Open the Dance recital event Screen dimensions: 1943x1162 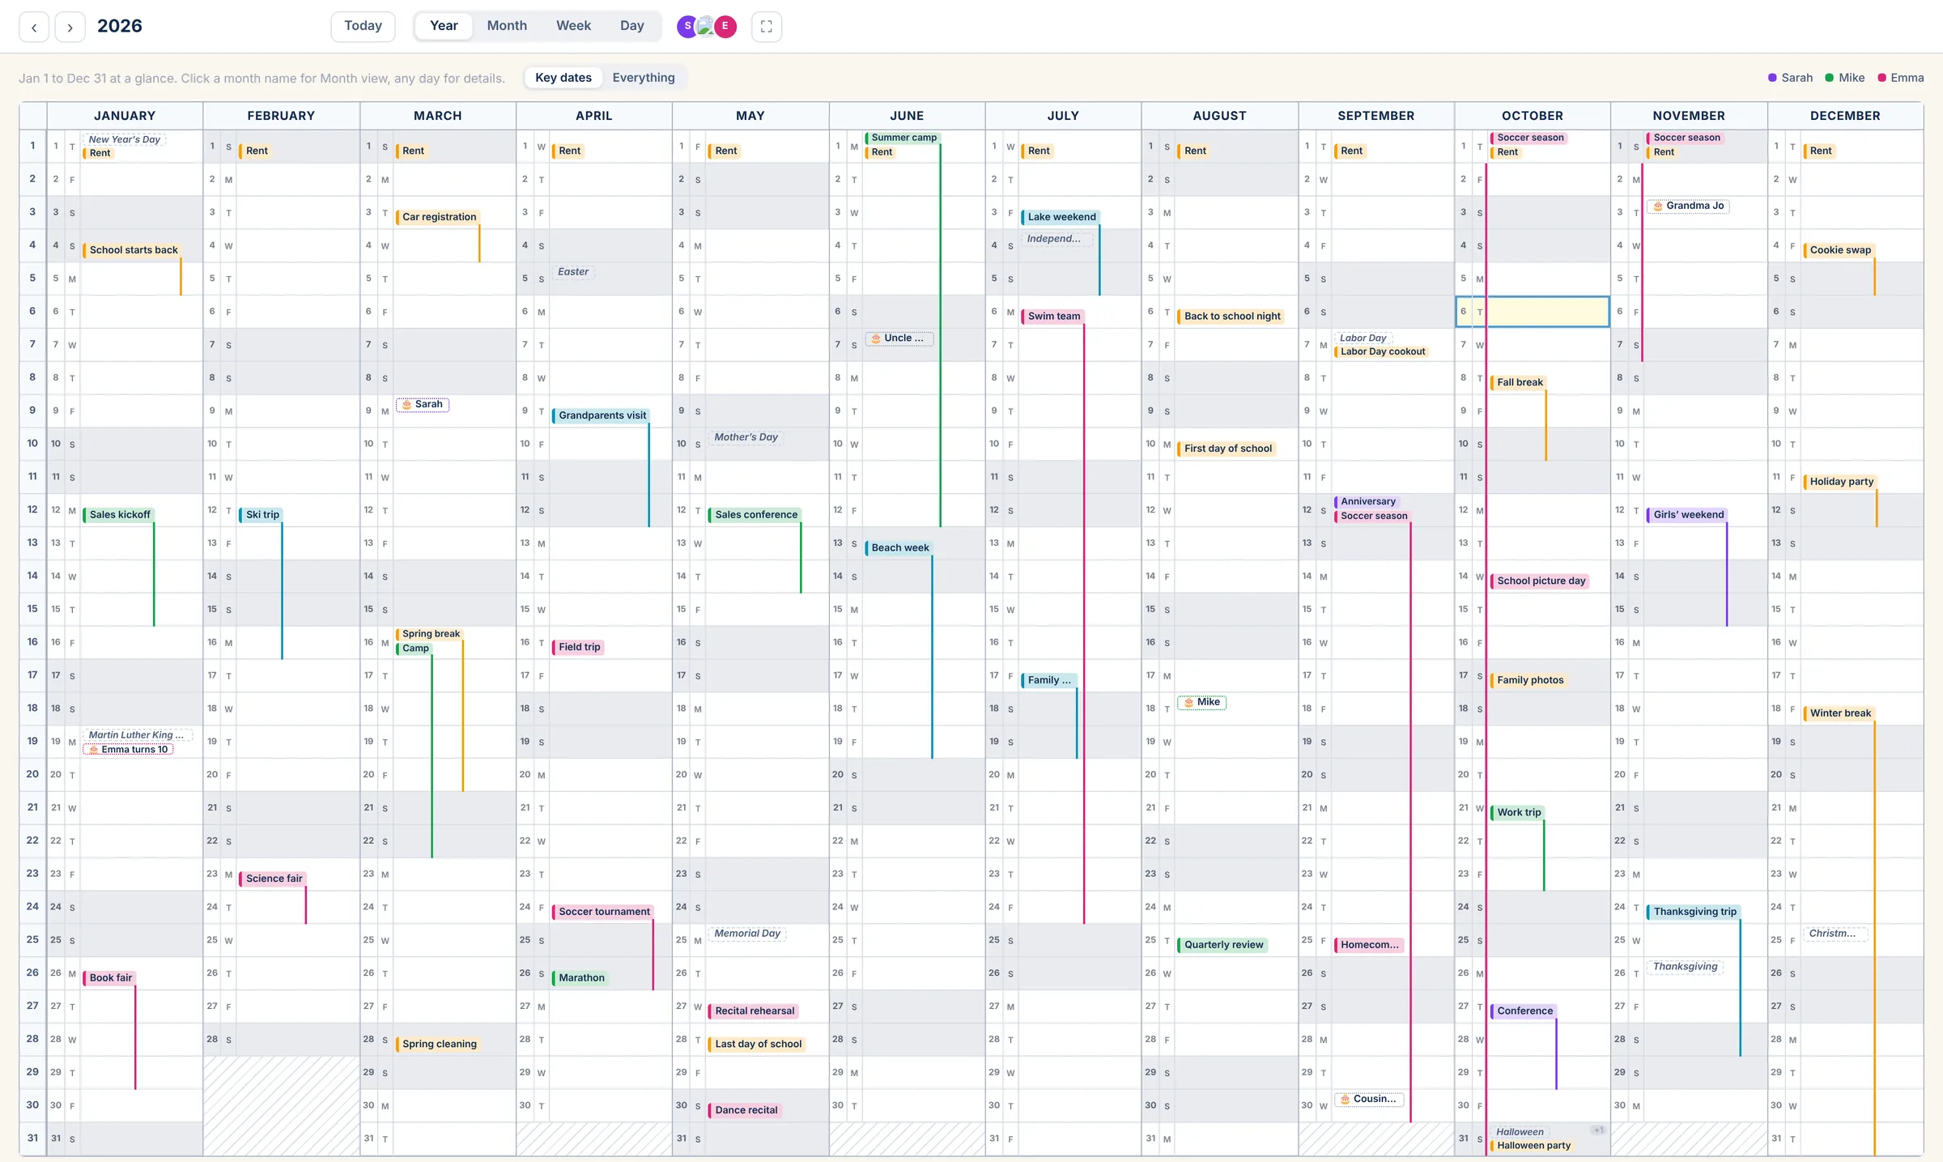click(745, 1110)
